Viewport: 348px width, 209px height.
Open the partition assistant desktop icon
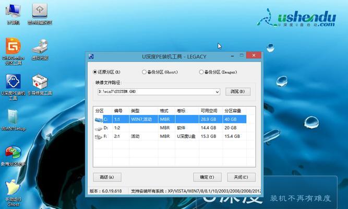point(14,156)
